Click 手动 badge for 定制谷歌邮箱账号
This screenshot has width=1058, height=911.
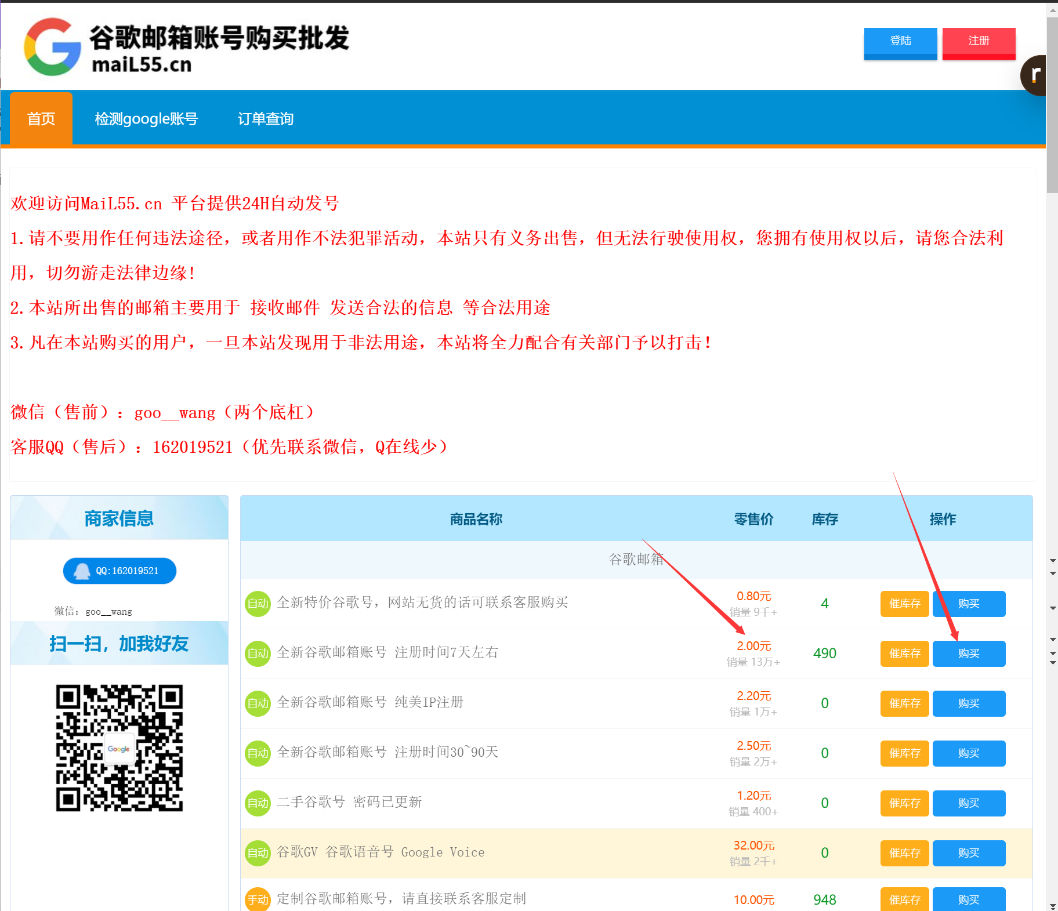tap(258, 899)
